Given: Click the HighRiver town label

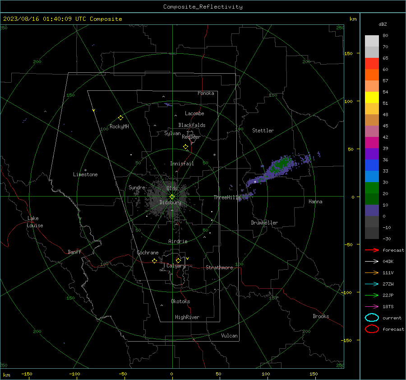Looking at the screenshot, I should coord(187,317).
